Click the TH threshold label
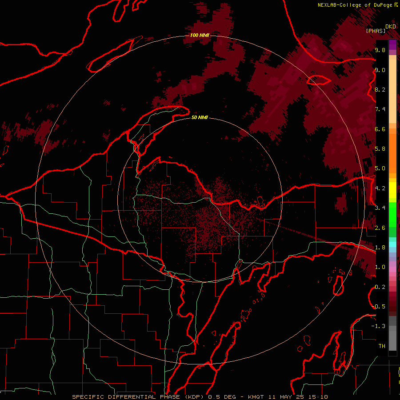The height and width of the screenshot is (400, 400). tap(382, 346)
